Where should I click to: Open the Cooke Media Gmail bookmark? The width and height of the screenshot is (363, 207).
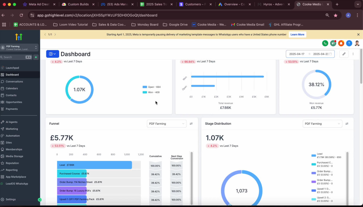click(248, 25)
